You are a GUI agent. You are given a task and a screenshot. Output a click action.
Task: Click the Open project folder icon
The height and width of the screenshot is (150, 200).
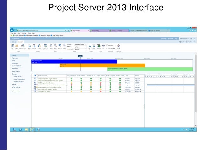[x=17, y=47]
